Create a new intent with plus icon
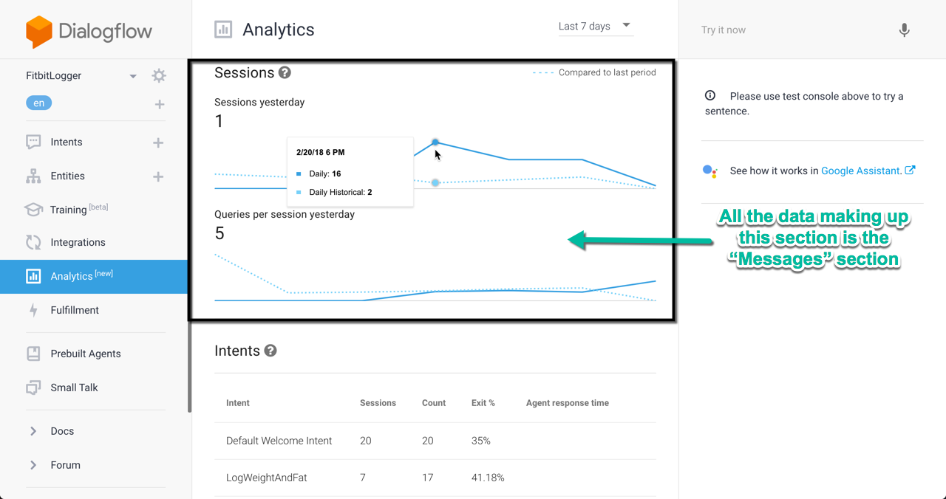946x499 pixels. click(158, 142)
